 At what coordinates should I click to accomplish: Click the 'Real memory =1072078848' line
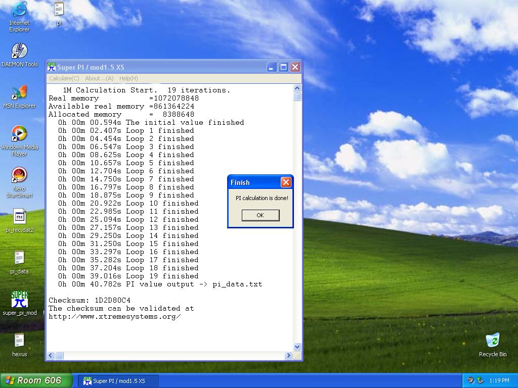[x=123, y=99]
